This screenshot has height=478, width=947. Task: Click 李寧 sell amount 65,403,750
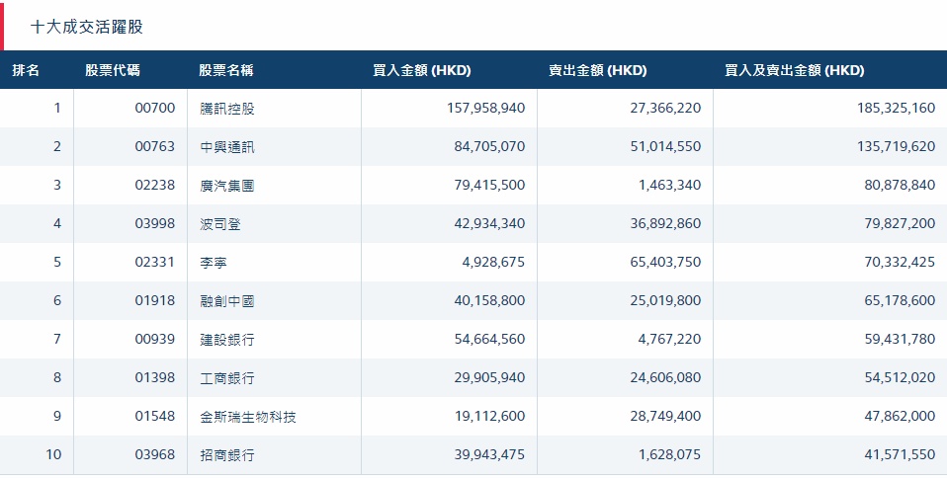click(x=657, y=262)
